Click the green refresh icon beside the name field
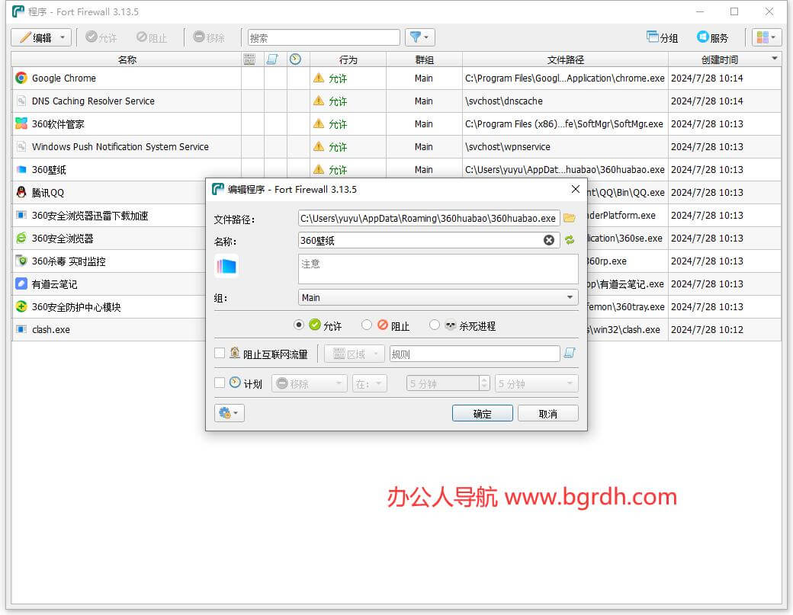The width and height of the screenshot is (793, 615). click(x=569, y=240)
